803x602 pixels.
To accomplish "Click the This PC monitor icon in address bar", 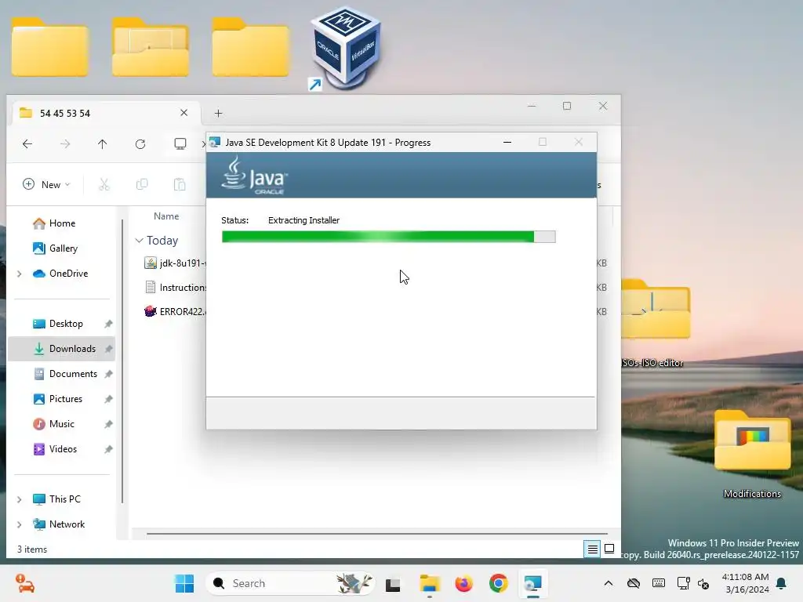I will click(x=180, y=144).
